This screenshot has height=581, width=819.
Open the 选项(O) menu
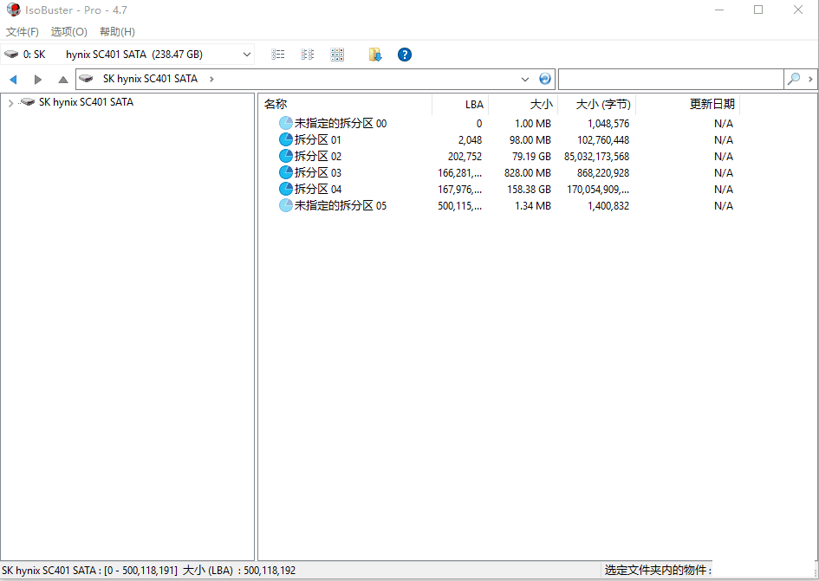click(69, 32)
